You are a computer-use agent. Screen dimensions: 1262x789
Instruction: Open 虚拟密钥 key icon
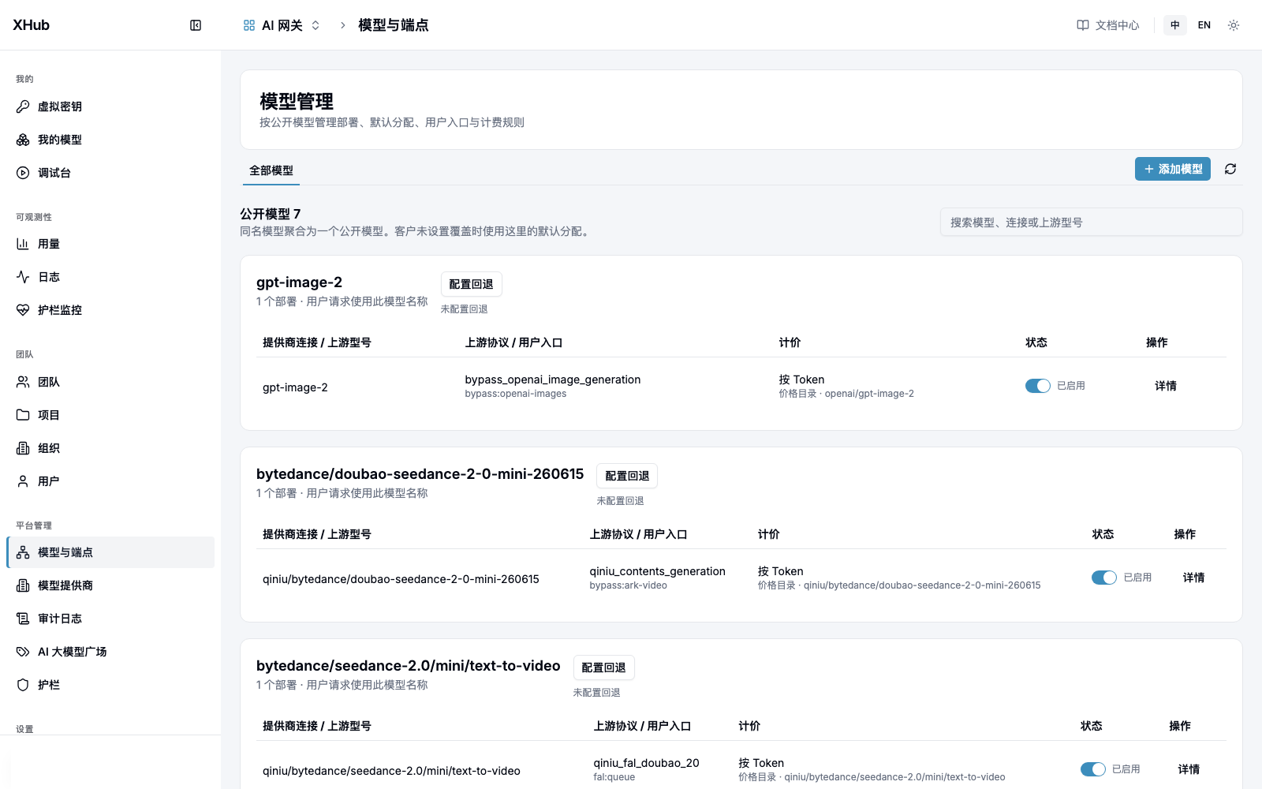[23, 107]
